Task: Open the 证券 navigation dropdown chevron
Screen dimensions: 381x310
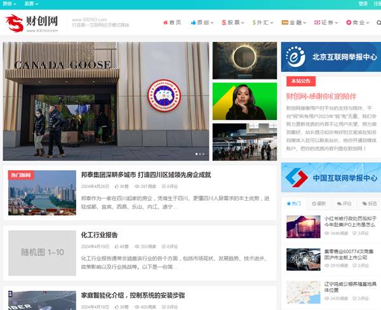Action: click(337, 23)
